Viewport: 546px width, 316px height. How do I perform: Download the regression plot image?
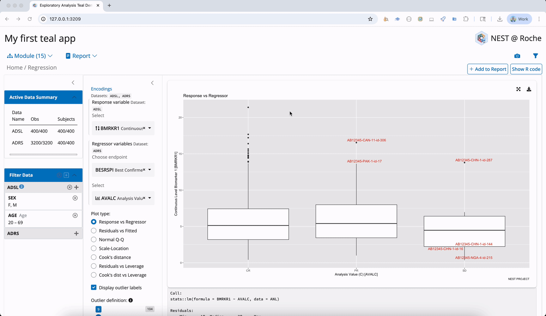click(x=529, y=90)
